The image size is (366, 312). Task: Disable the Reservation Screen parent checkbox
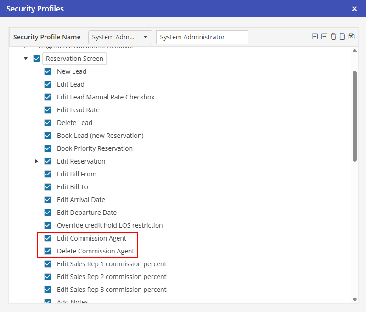coord(37,59)
